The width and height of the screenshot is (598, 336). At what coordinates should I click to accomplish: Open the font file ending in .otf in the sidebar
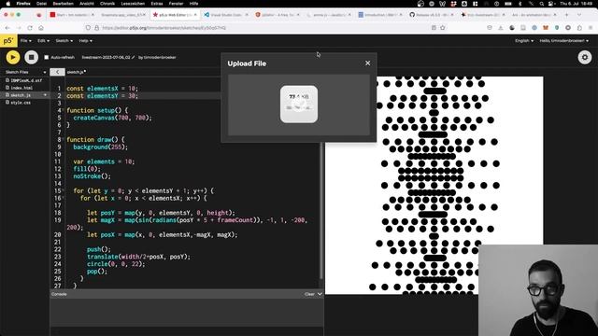23,80
